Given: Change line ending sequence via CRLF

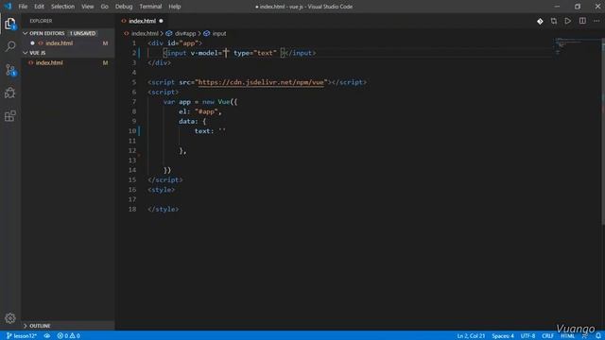Looking at the screenshot, I should tap(547, 336).
